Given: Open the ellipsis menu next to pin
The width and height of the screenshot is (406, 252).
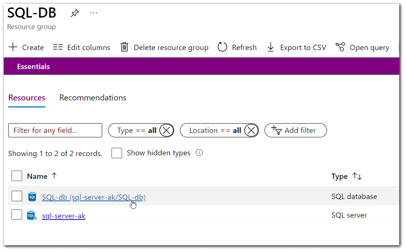Looking at the screenshot, I should tap(94, 13).
